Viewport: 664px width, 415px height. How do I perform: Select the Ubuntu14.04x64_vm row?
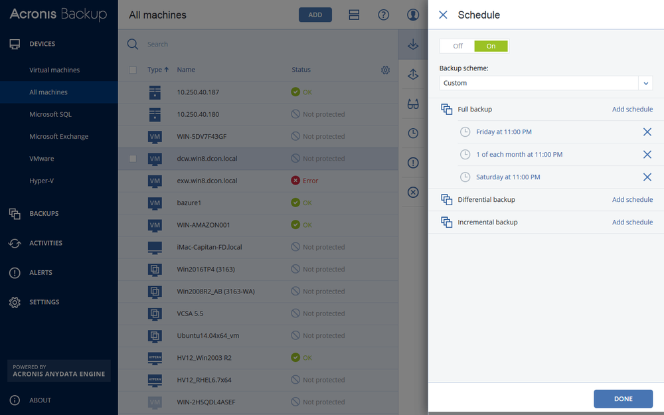coord(258,335)
